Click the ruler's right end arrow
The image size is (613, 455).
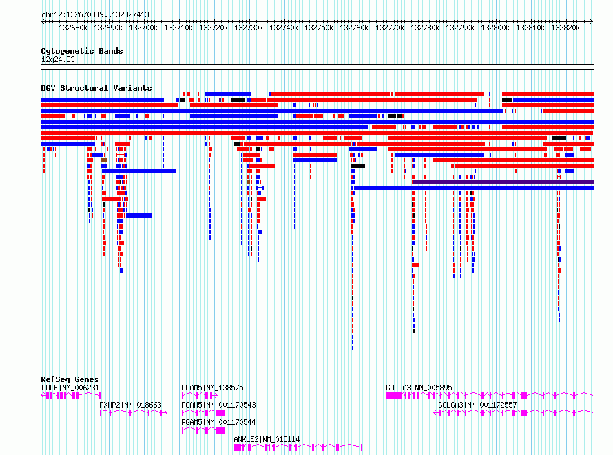tap(591, 21)
